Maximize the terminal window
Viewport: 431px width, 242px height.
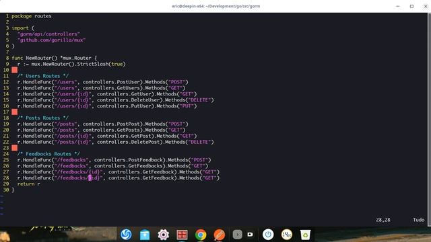(x=411, y=6)
